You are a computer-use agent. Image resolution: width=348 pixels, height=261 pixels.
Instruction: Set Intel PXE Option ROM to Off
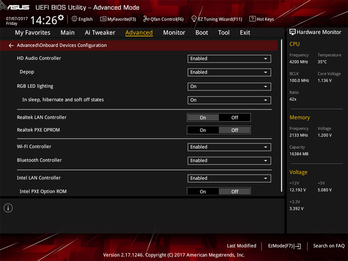click(x=234, y=191)
